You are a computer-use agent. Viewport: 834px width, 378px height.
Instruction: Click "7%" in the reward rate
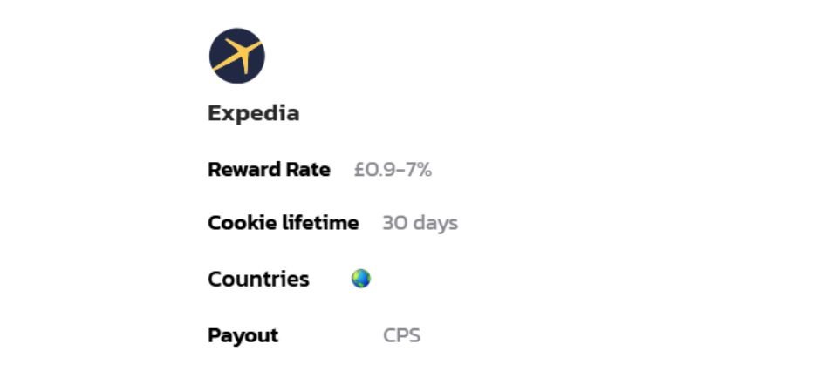[x=418, y=170]
